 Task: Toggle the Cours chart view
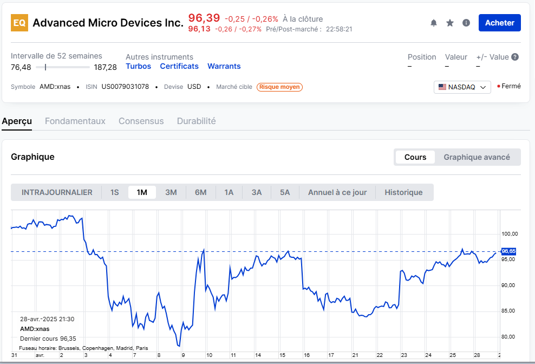coord(415,157)
